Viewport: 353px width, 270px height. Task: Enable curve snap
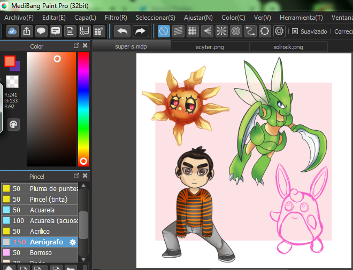[x=250, y=31]
